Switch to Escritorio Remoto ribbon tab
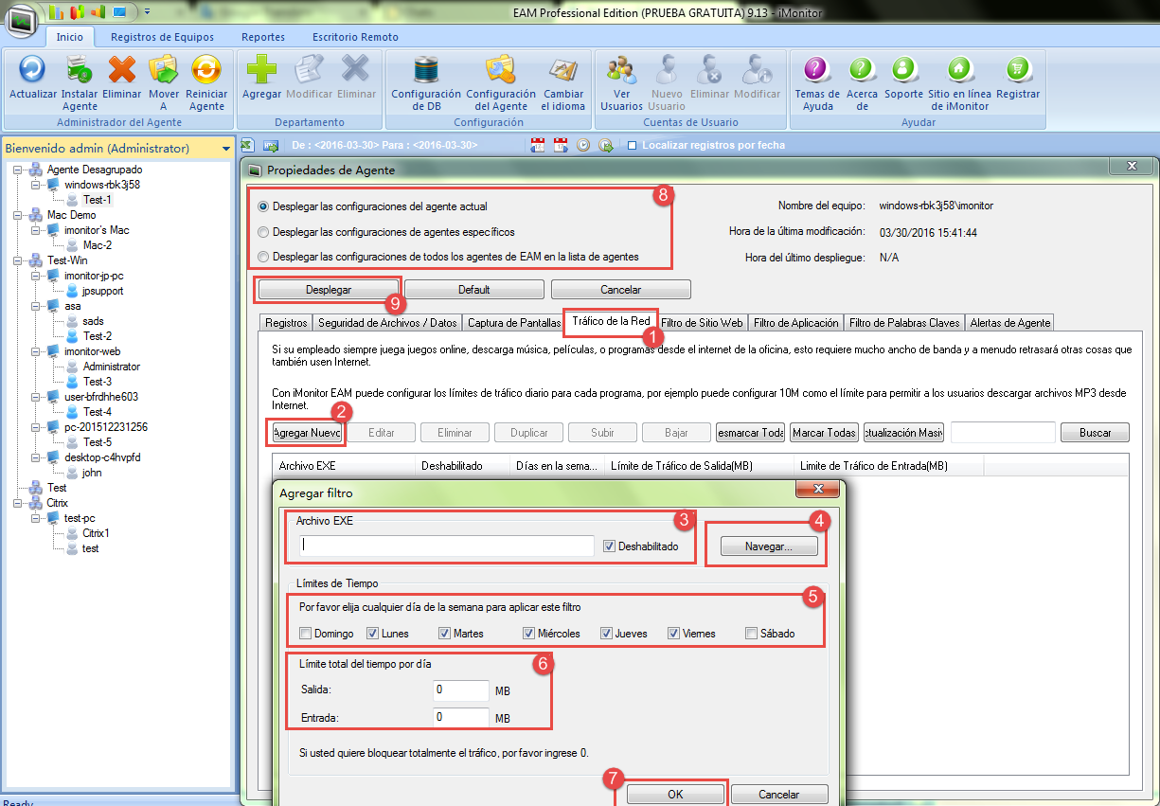The height and width of the screenshot is (806, 1160). 355,37
